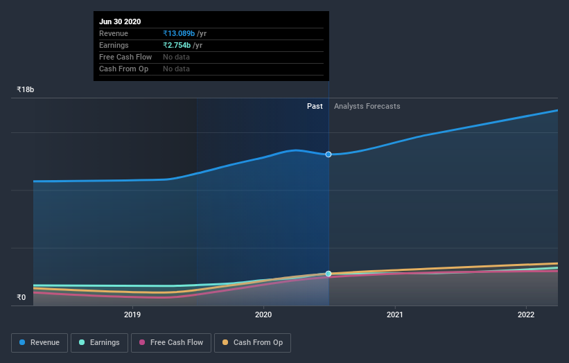
Task: Click the Cash From Op tooltip row label
Action: pyautogui.click(x=124, y=69)
